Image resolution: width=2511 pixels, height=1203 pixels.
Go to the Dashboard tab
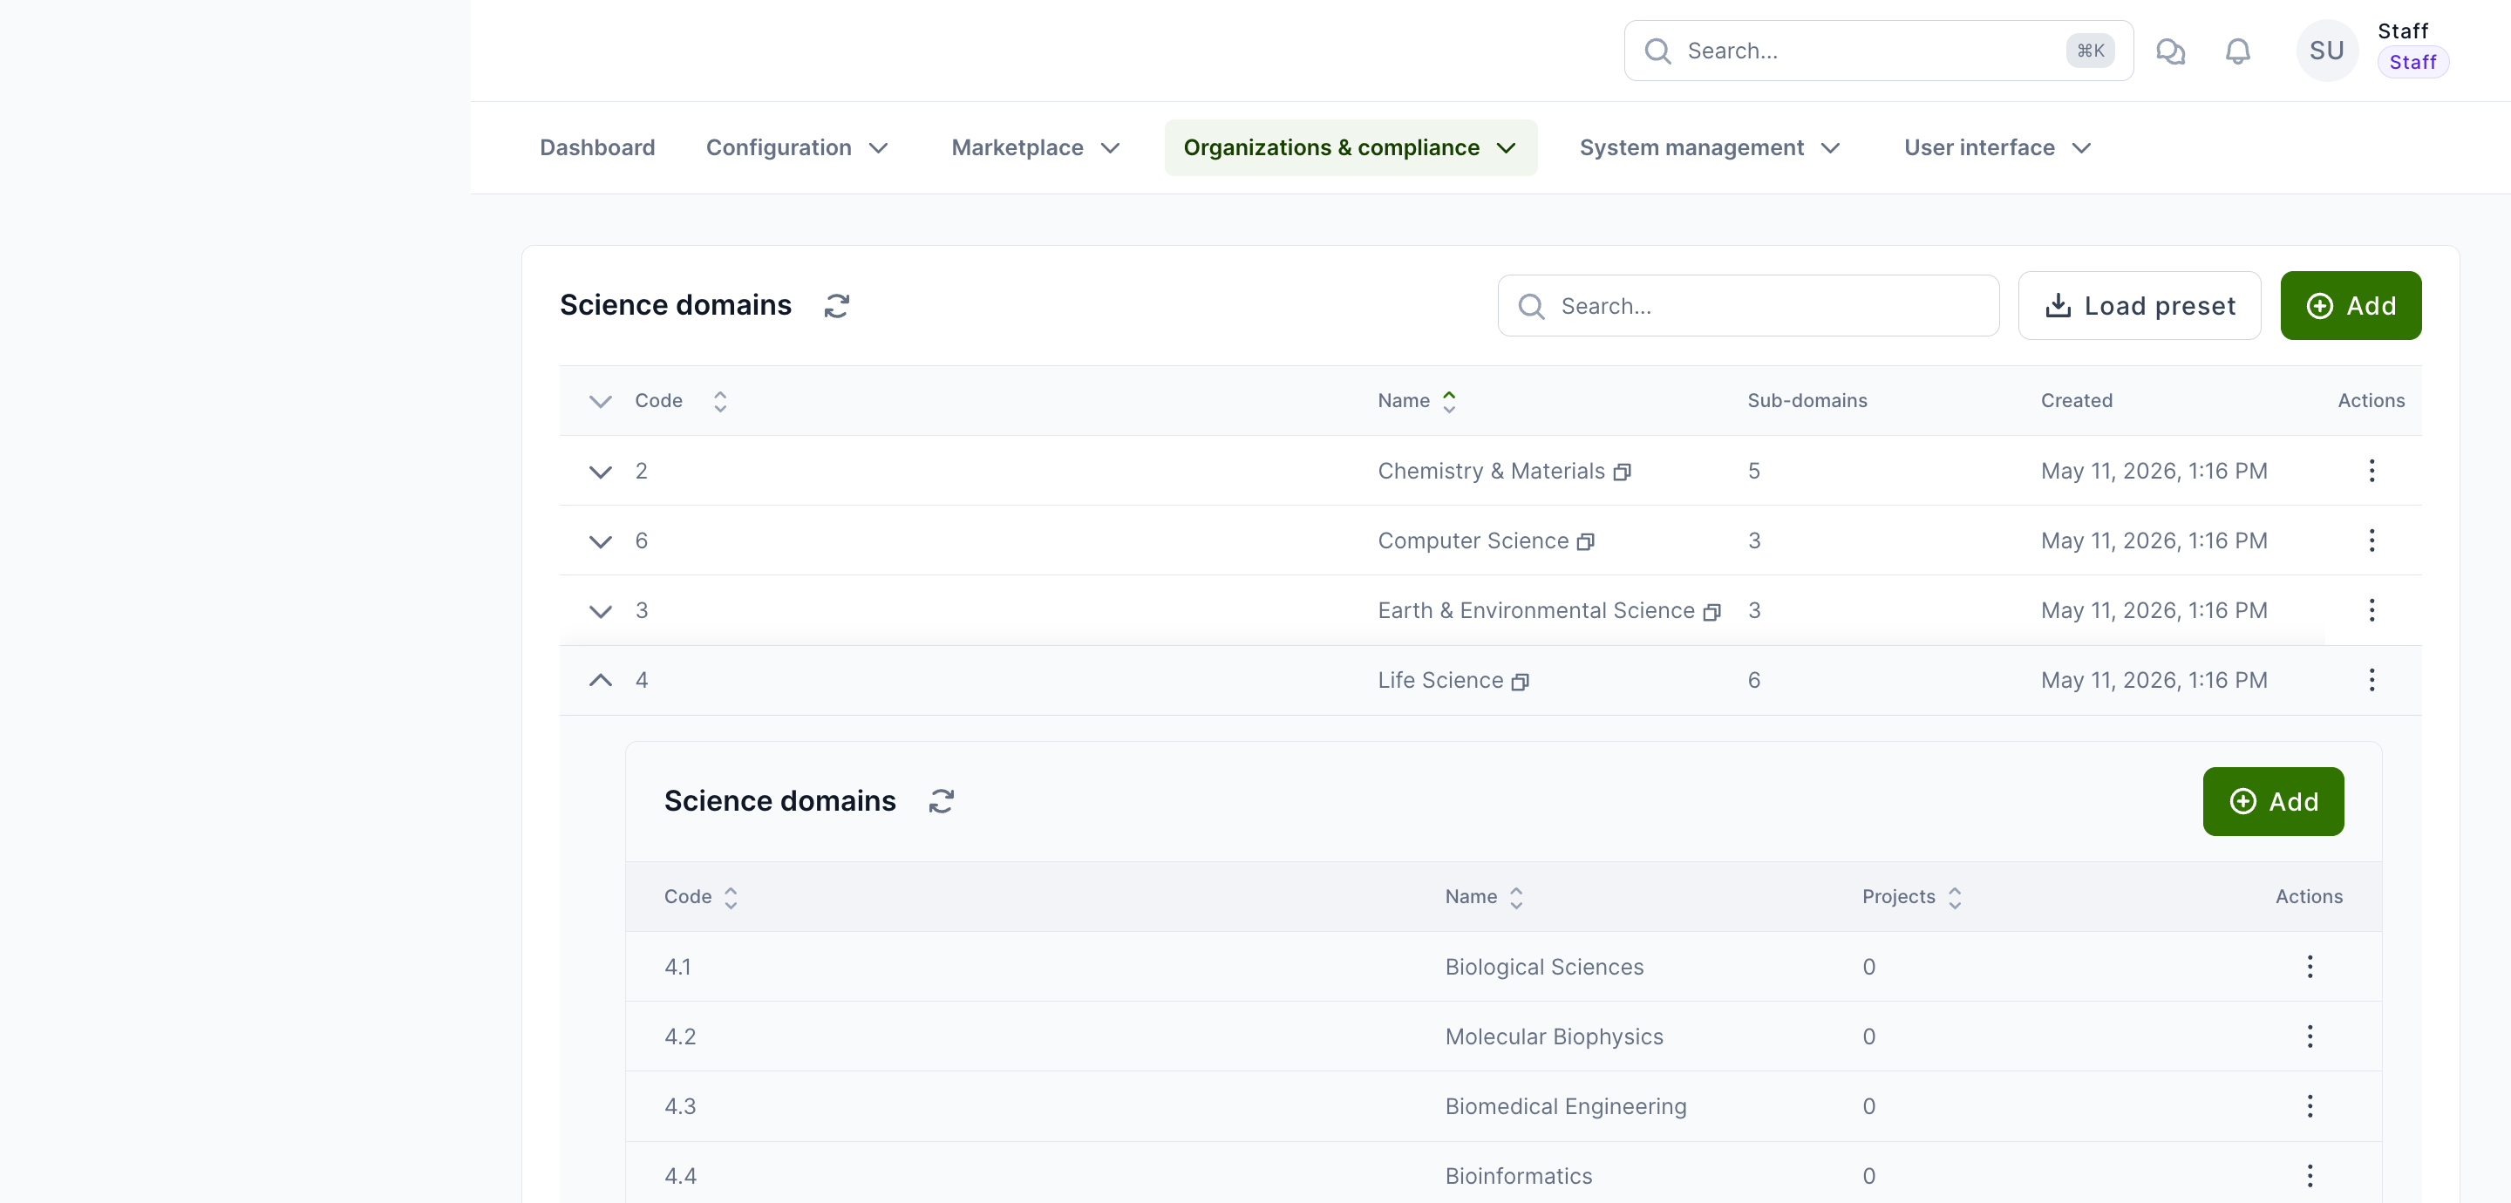[597, 148]
